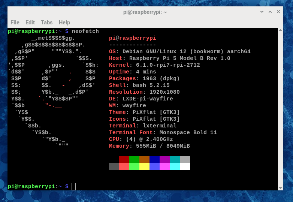Click the CPU value (4) @ 2.400GHz
The height and width of the screenshot is (202, 293).
tap(149, 139)
